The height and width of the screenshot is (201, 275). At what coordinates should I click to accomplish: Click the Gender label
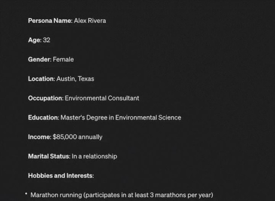click(40, 60)
